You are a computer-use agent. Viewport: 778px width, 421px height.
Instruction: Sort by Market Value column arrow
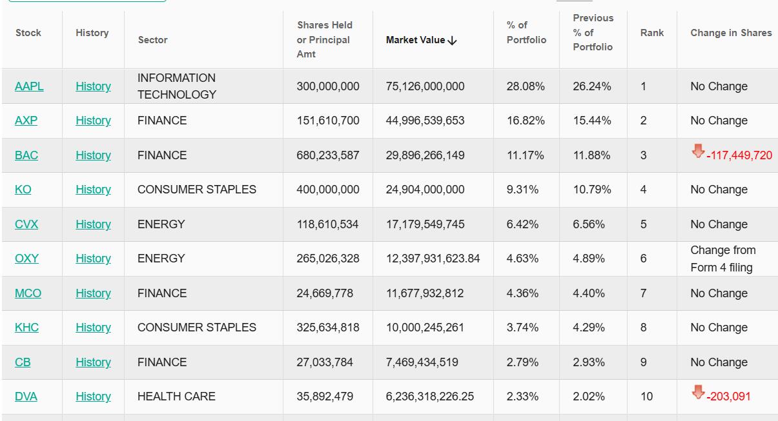tap(452, 41)
